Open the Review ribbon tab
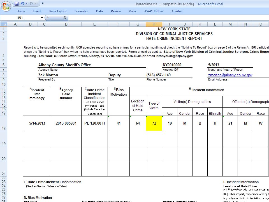Viewport: 269px width, 202px height. tap(116, 11)
